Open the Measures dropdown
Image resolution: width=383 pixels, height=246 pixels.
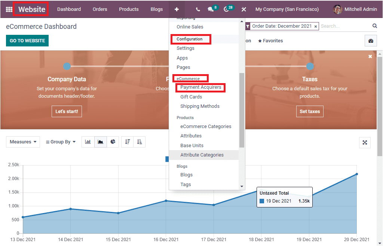[23, 142]
